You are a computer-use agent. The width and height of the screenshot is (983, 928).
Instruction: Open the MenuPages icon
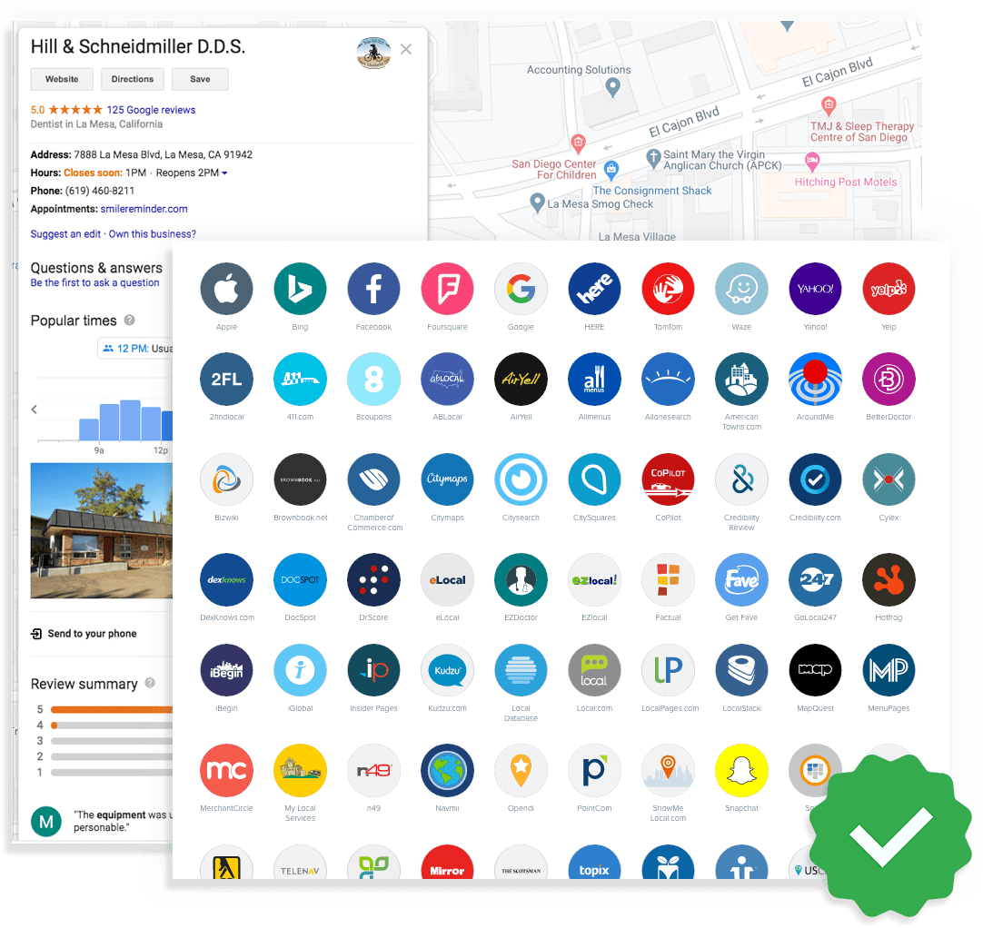click(x=889, y=670)
